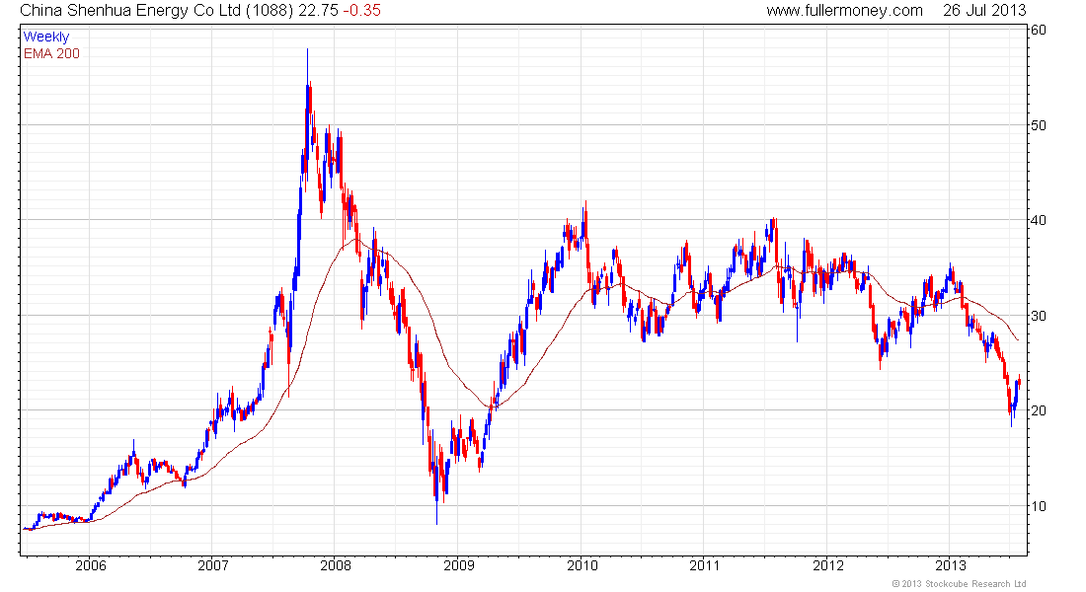Click the 2012 label on the time axis

pyautogui.click(x=828, y=565)
